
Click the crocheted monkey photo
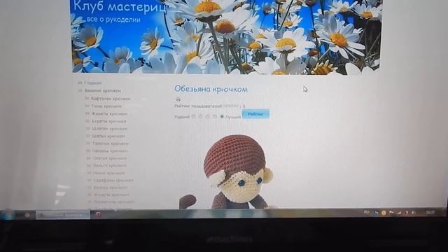(227, 172)
